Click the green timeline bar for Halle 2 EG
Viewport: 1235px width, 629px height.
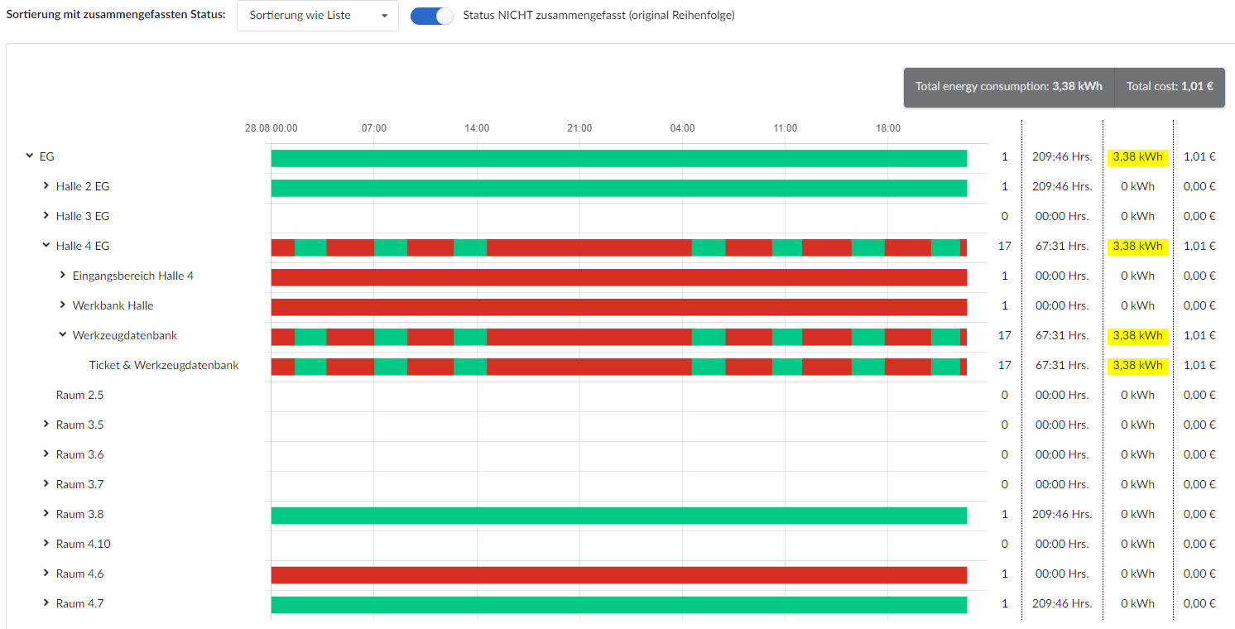[618, 188]
